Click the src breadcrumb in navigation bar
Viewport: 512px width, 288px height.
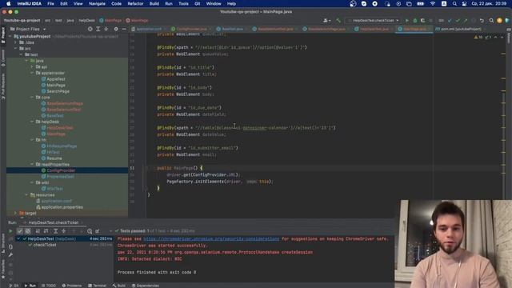48,21
